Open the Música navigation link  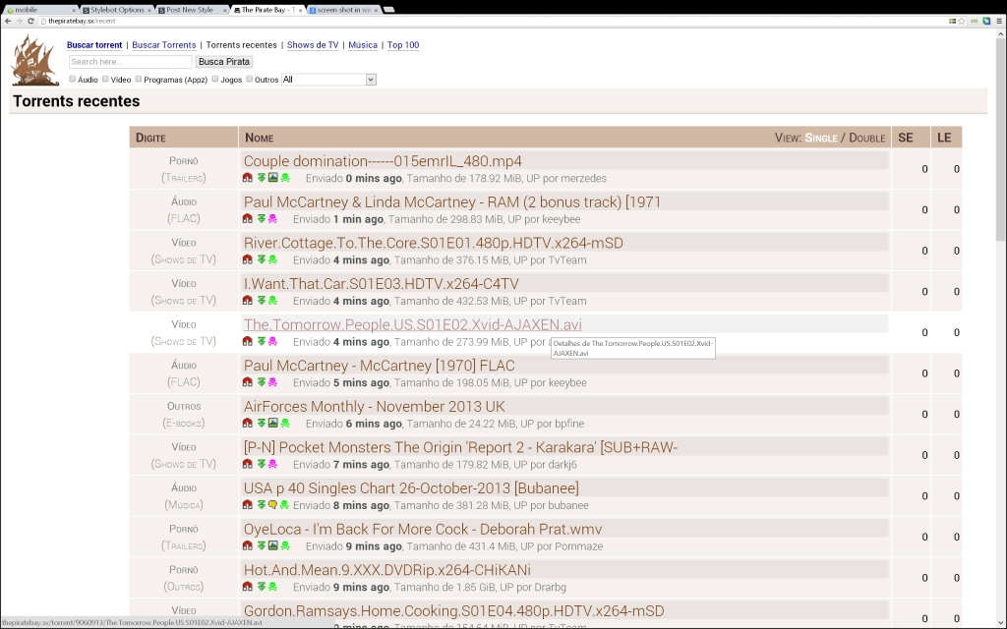pos(363,45)
